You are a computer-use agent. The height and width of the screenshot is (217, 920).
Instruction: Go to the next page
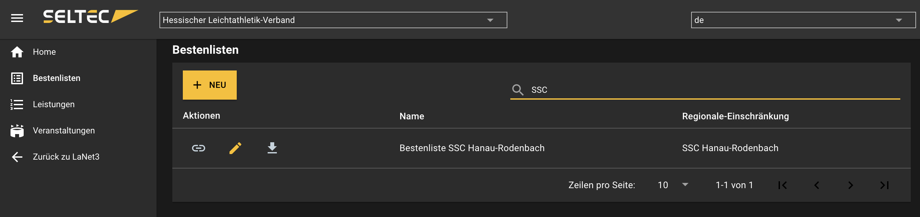tap(851, 185)
